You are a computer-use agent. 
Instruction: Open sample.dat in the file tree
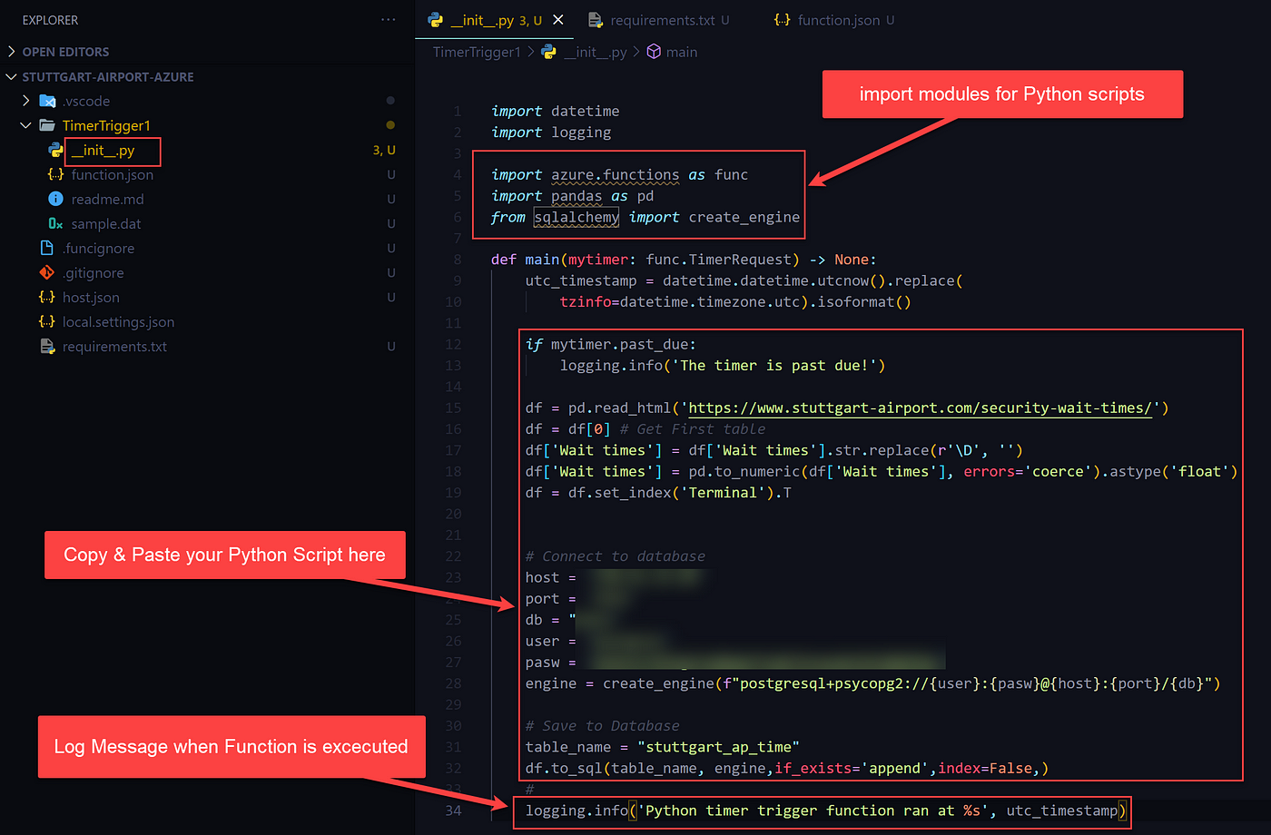click(x=106, y=223)
